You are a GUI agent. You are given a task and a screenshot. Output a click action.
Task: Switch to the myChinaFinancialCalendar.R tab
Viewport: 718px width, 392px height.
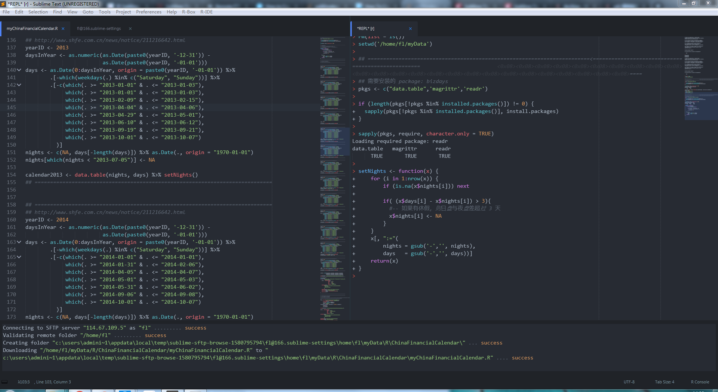pos(32,28)
